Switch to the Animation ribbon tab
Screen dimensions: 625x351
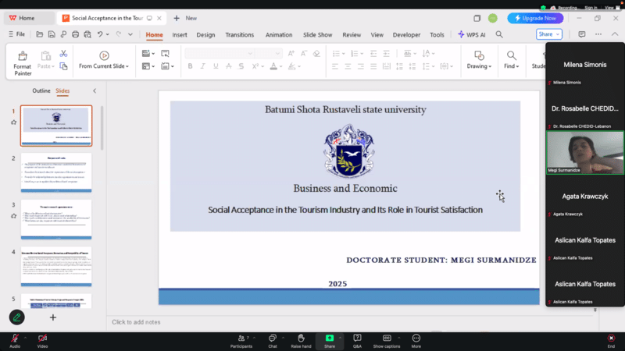pyautogui.click(x=279, y=34)
